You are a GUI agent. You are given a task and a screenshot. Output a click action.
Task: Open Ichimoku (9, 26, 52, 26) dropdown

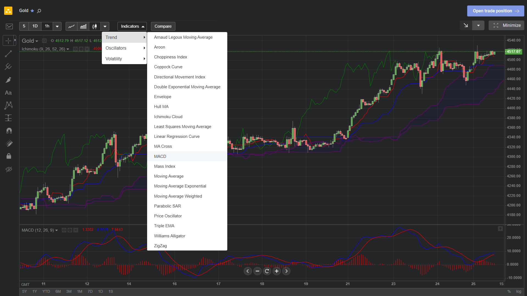45,49
